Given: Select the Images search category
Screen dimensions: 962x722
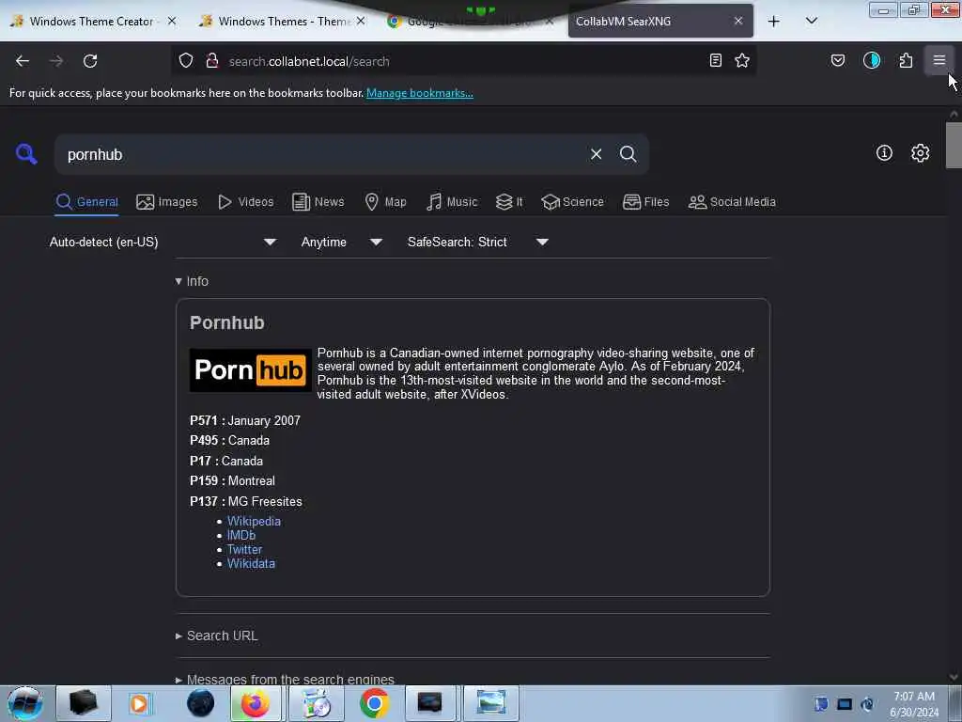Looking at the screenshot, I should point(167,202).
